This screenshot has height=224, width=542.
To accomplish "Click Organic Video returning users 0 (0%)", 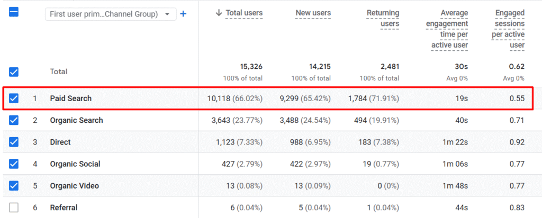I will 388,186.
